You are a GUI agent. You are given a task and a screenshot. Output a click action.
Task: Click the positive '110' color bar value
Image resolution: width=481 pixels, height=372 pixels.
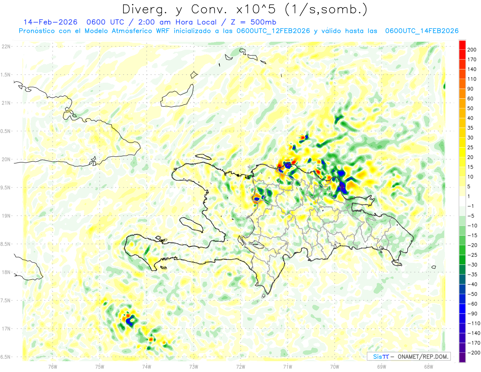coord(472,79)
